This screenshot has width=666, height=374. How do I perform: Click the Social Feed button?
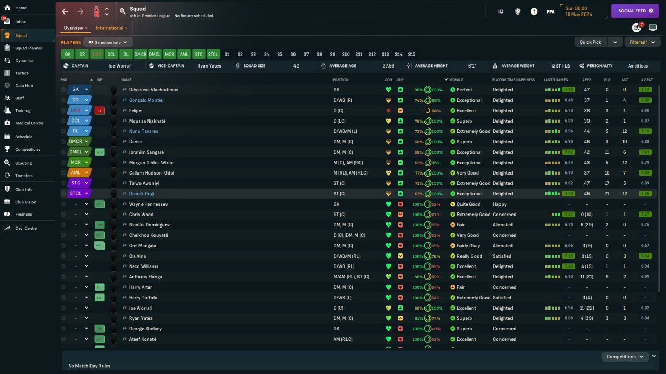[635, 11]
